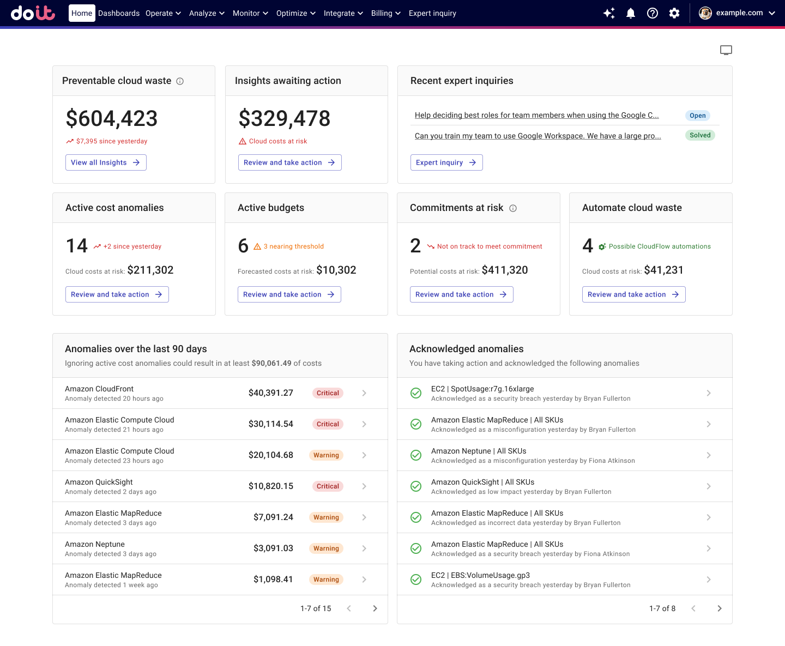Click Expert inquiry button in the inquiries card
Image resolution: width=785 pixels, height=646 pixels.
[x=446, y=162]
